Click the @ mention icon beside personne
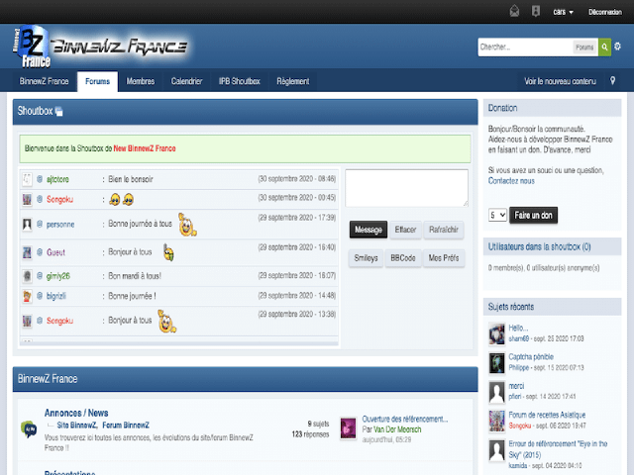 tap(40, 225)
